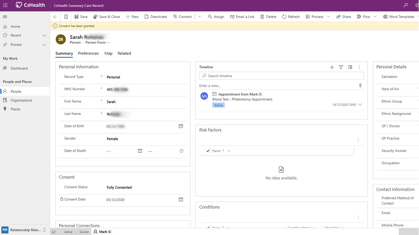This screenshot has height=235, width=419.
Task: Create a New record
Action: click(132, 17)
